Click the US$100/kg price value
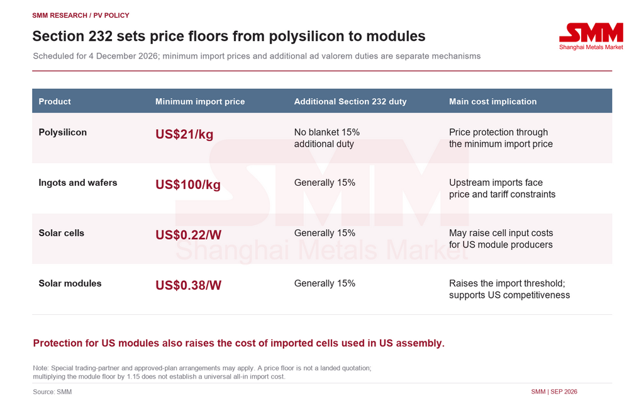Image resolution: width=644 pixels, height=403 pixels. 188,184
